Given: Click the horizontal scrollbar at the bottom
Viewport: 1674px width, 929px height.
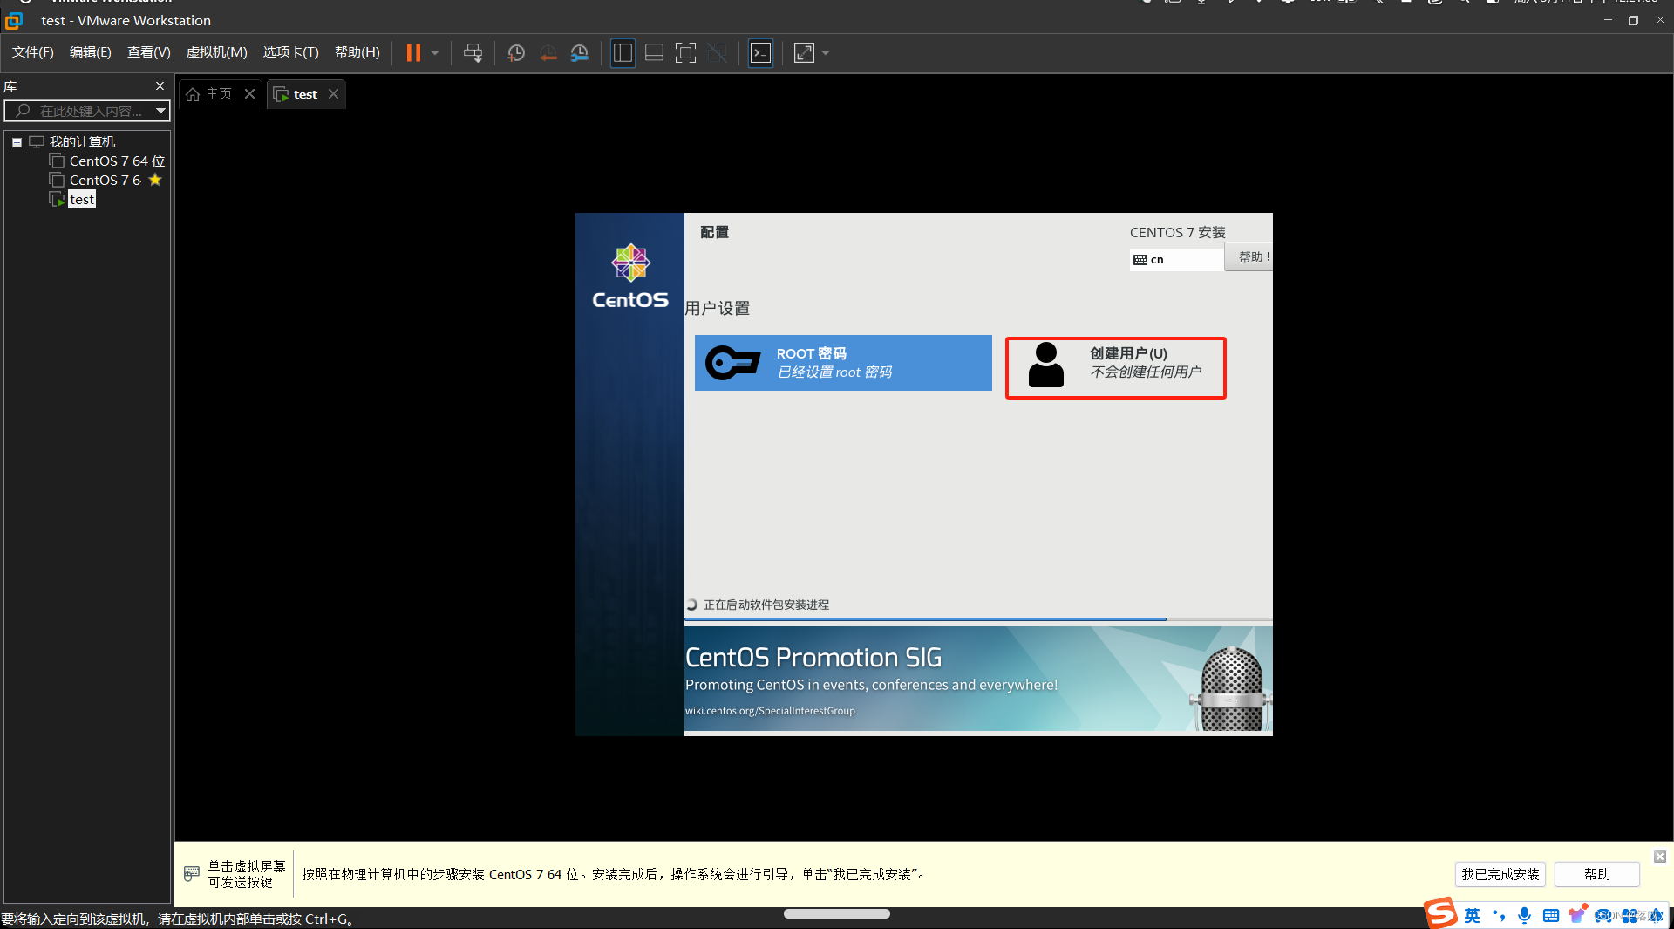Looking at the screenshot, I should 837,913.
